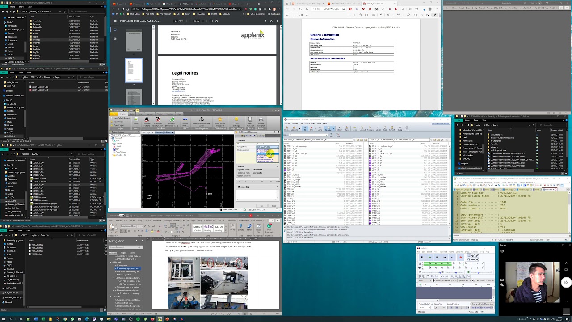Screen dimensions: 572x322
Task: Click Audacity Record button
Action: point(461,258)
